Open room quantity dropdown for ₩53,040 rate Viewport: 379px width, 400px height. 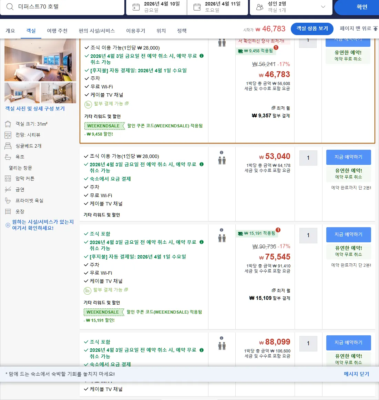pos(308,158)
